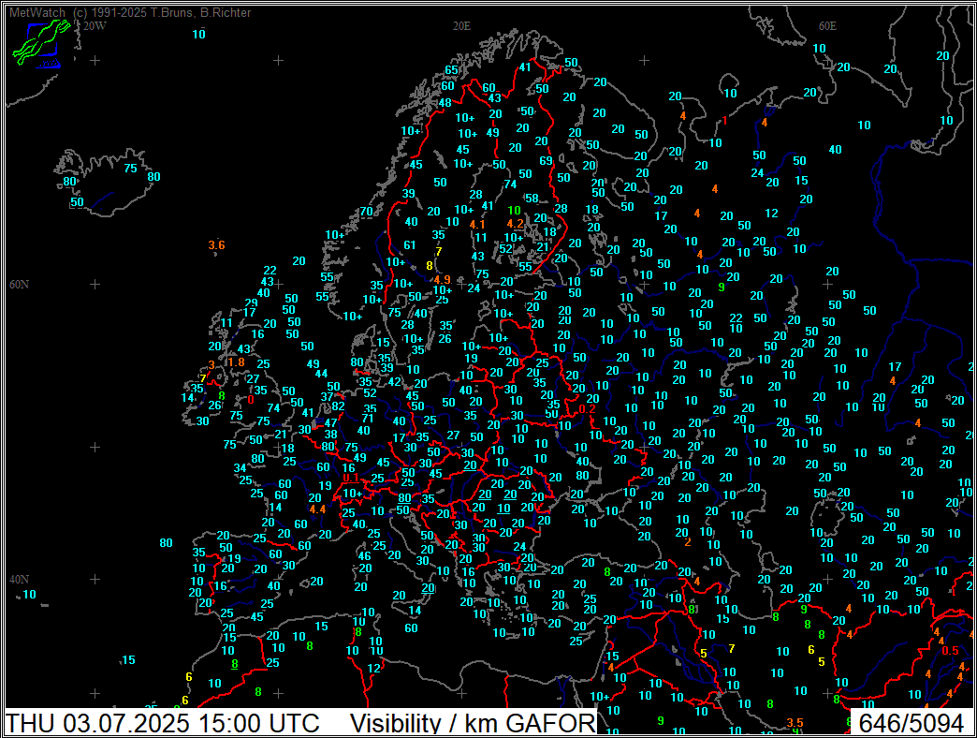Click the "46" visibility value
Image resolution: width=977 pixels, height=738 pixels.
point(365,556)
